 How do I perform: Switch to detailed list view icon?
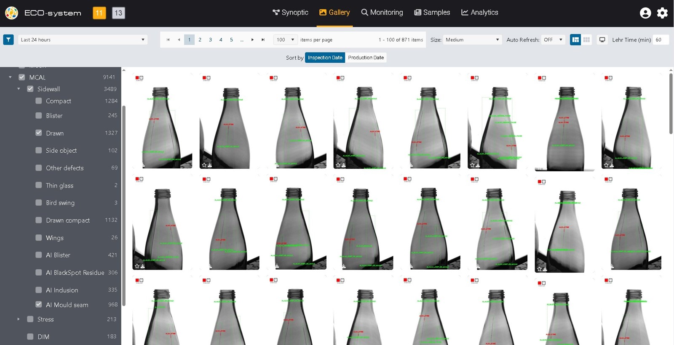[x=575, y=40]
